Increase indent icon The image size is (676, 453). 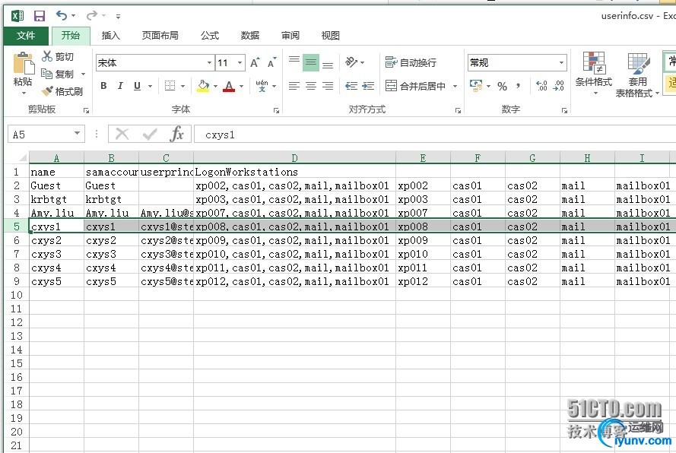pos(368,86)
